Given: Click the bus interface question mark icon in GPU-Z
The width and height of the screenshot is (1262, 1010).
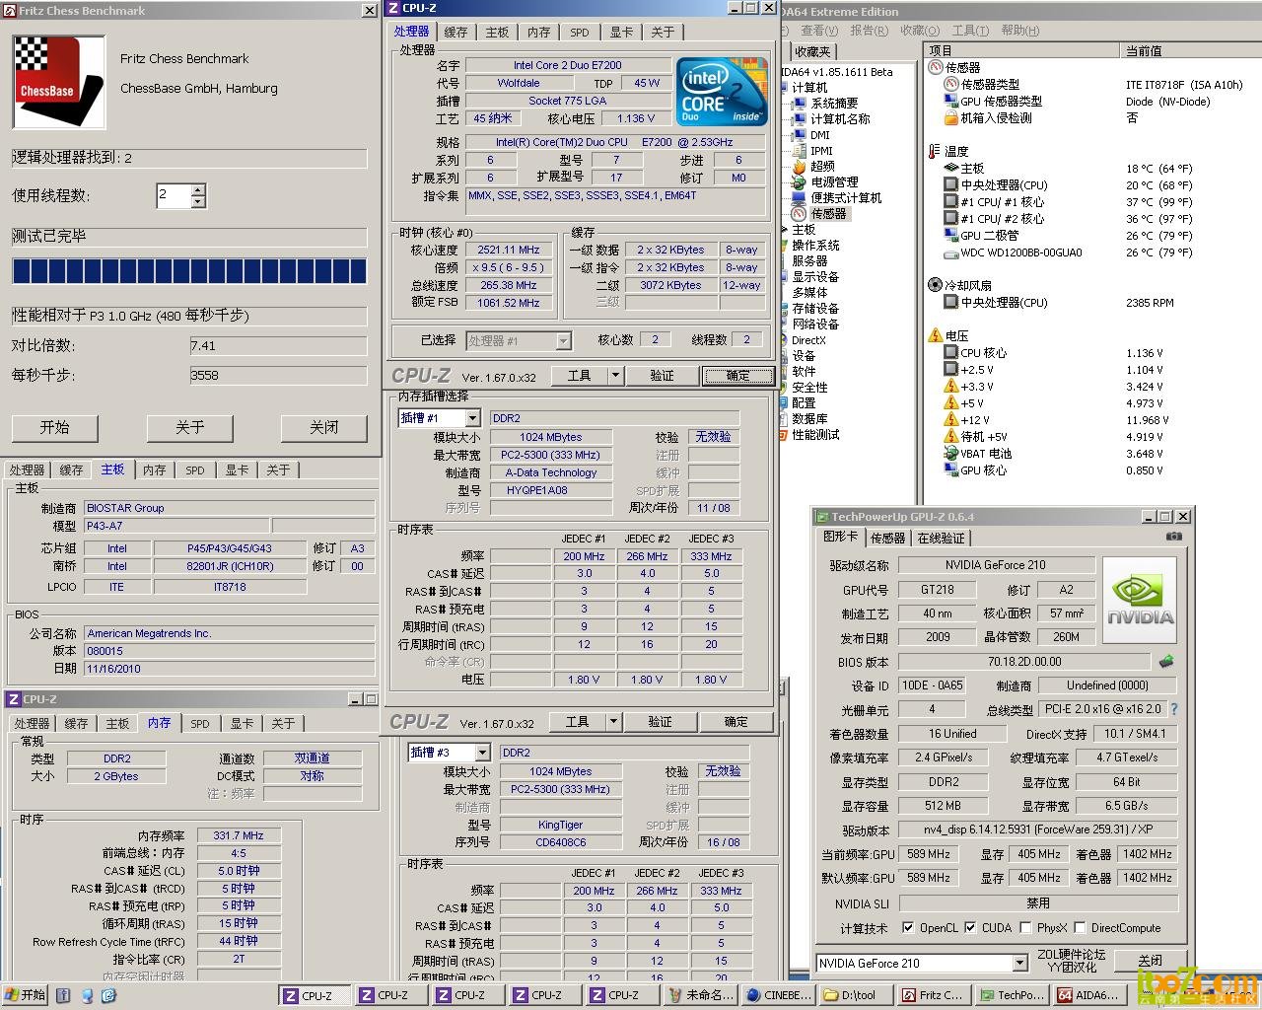Looking at the screenshot, I should (x=1173, y=709).
